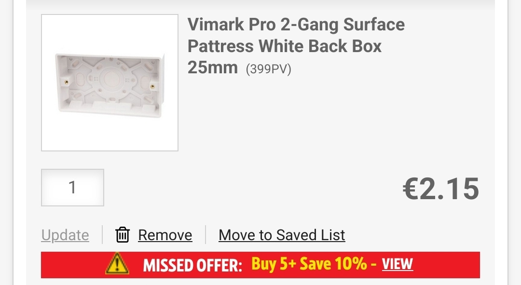Screen dimensions: 521x285
Task: Click the trash can icon
Action: [122, 235]
